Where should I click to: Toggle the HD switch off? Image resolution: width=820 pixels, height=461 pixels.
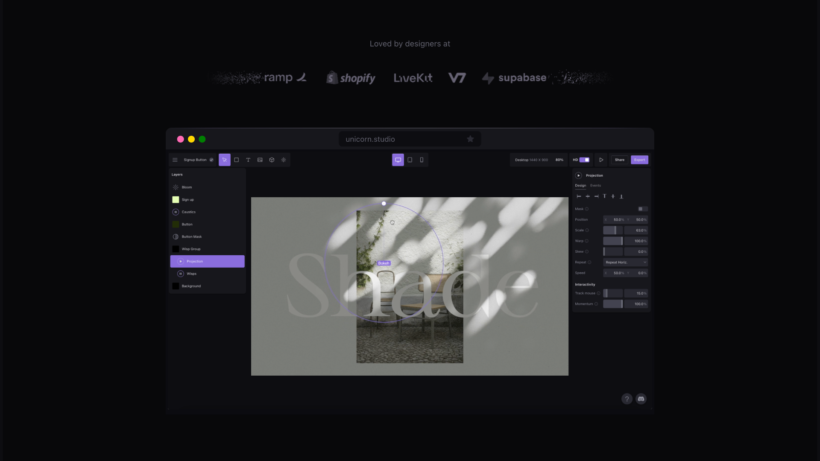[584, 160]
